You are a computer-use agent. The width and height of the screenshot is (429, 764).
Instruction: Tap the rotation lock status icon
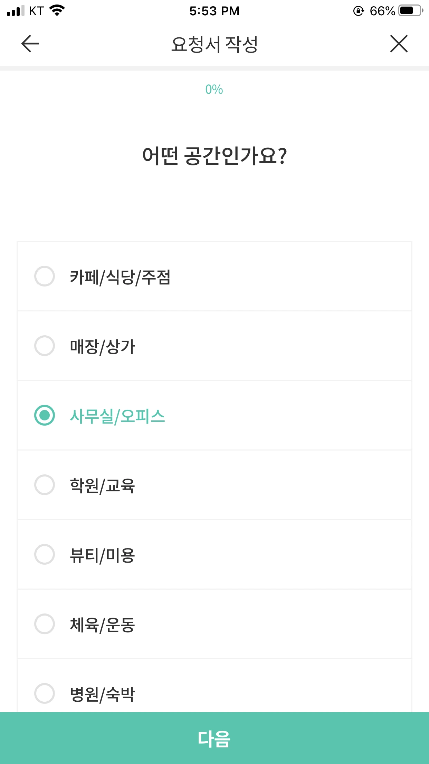pos(359,11)
